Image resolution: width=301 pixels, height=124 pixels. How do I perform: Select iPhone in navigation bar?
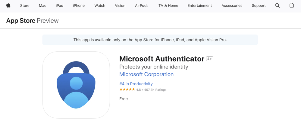click(x=79, y=5)
